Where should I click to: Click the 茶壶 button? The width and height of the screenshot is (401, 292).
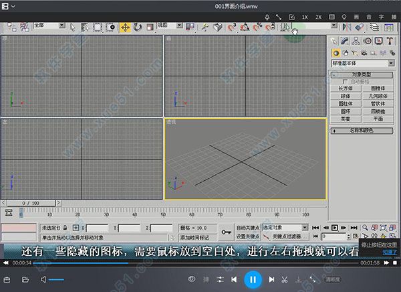click(x=346, y=119)
